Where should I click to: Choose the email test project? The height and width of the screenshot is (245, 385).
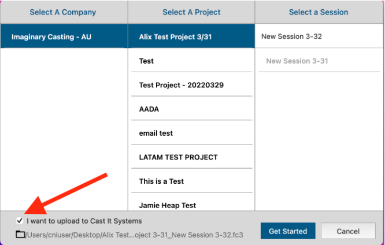(x=156, y=133)
